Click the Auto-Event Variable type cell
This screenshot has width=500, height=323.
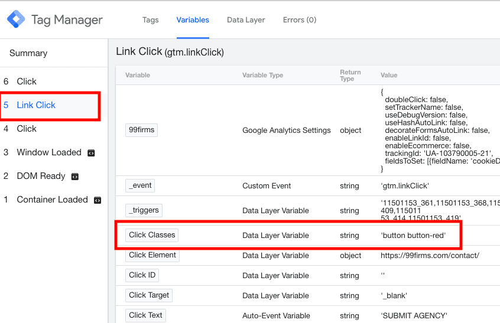276,316
